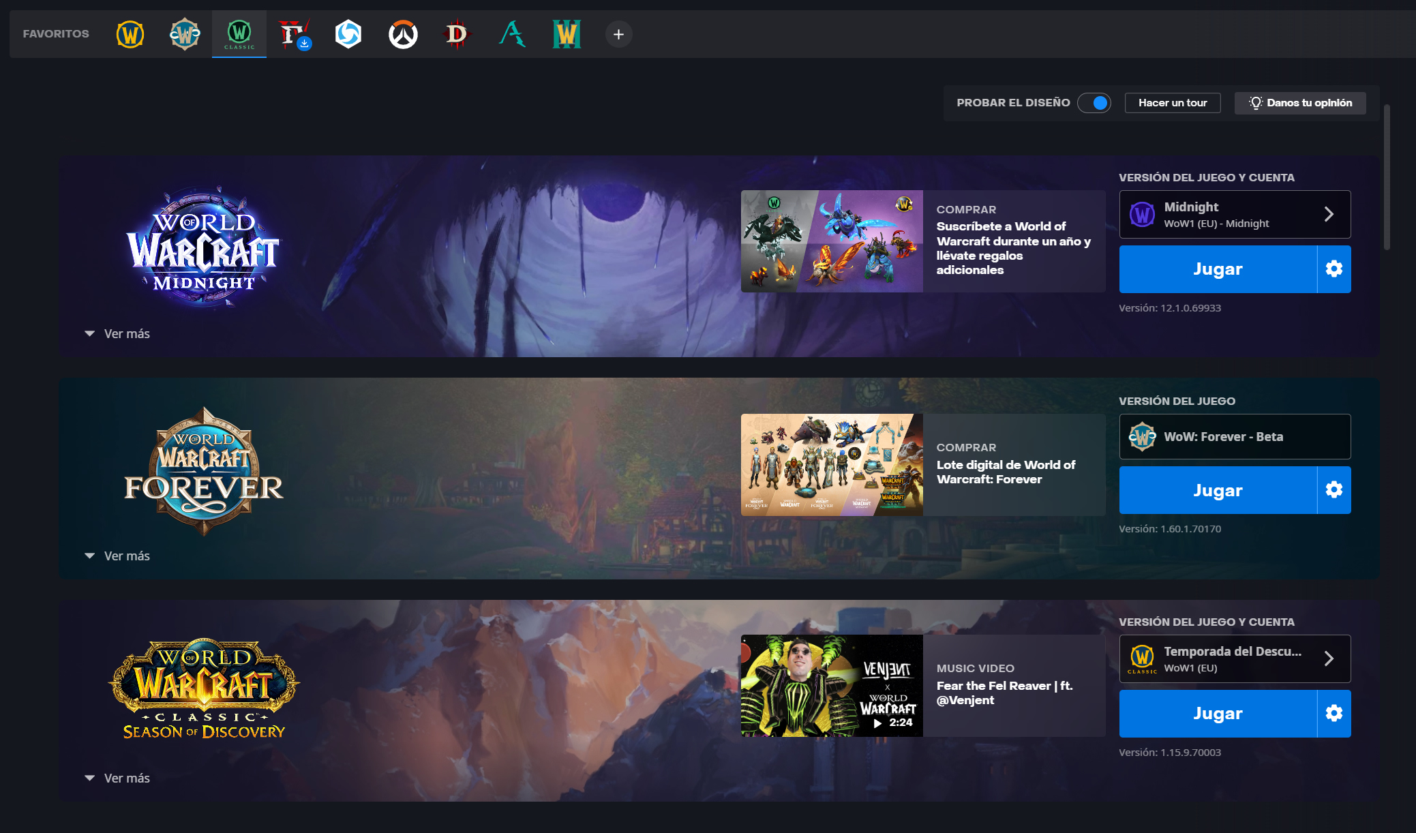Open Overwatch from favorites bar
Image resolution: width=1416 pixels, height=833 pixels.
[403, 34]
